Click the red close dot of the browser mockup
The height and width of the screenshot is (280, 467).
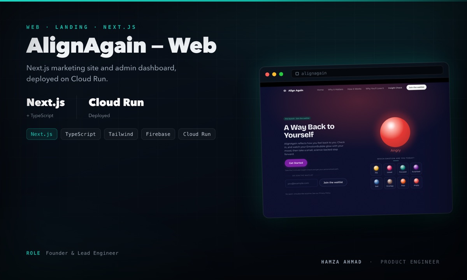pyautogui.click(x=267, y=74)
